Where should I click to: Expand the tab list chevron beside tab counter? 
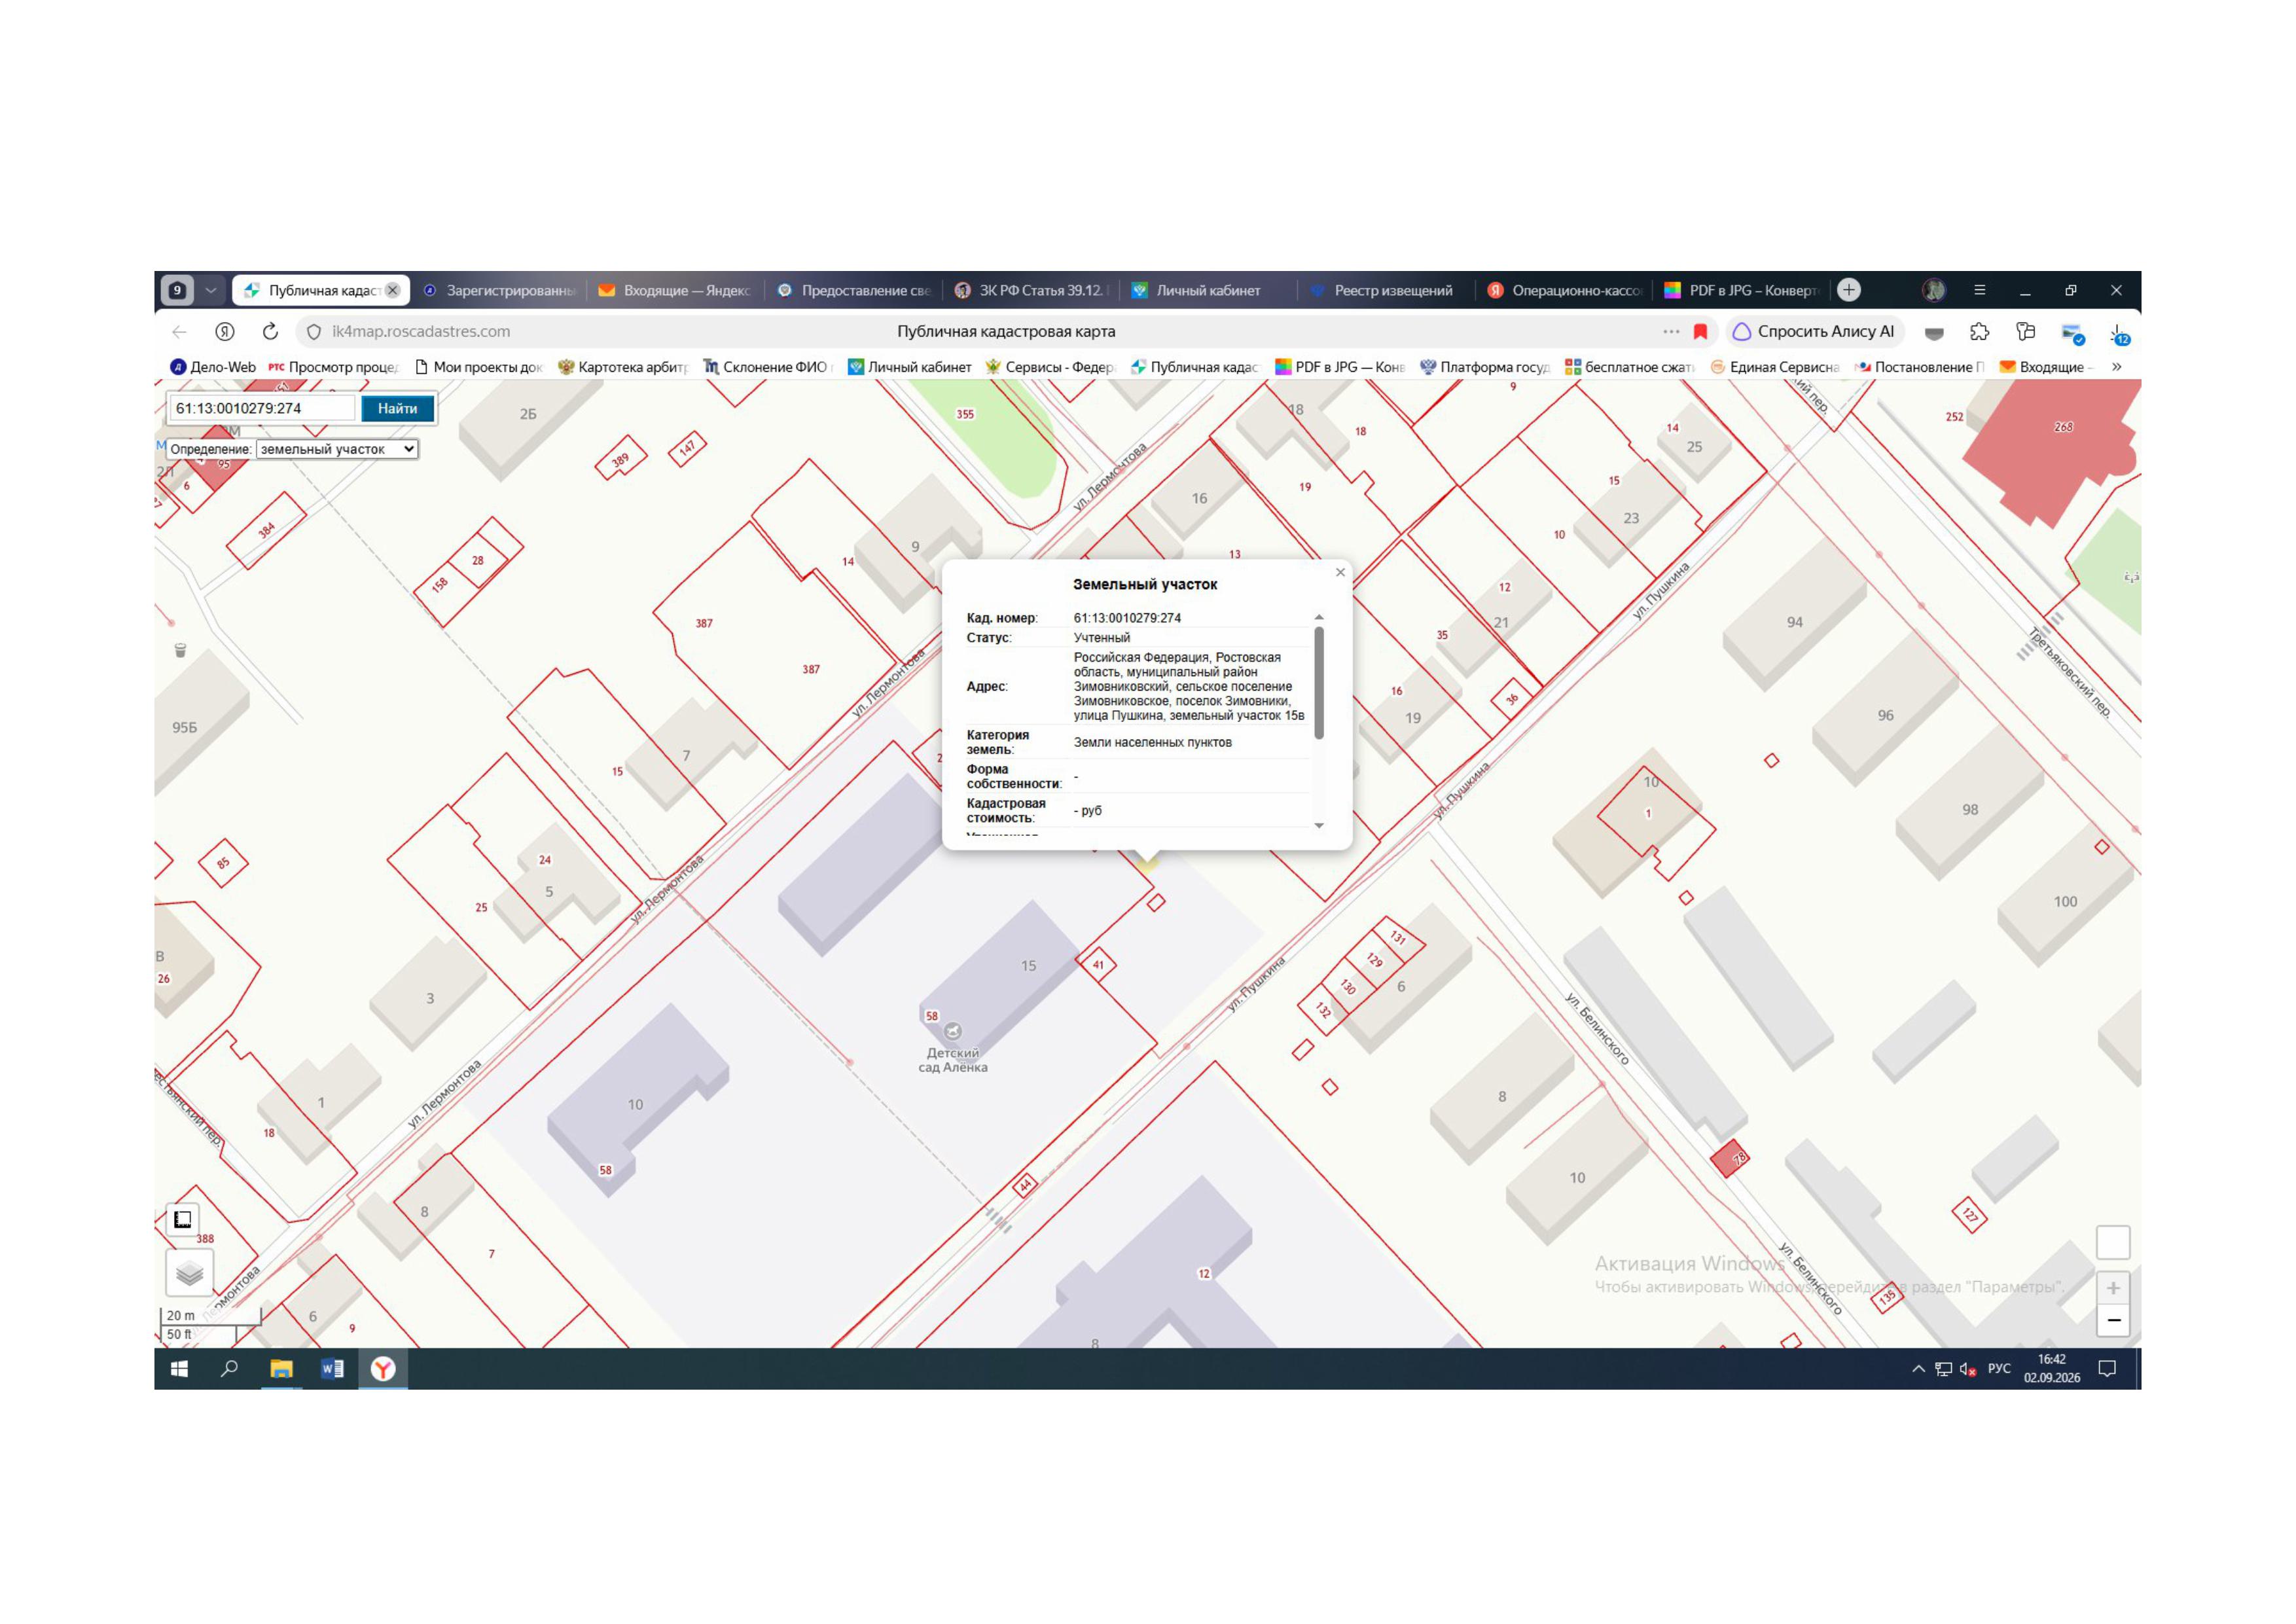[x=210, y=290]
